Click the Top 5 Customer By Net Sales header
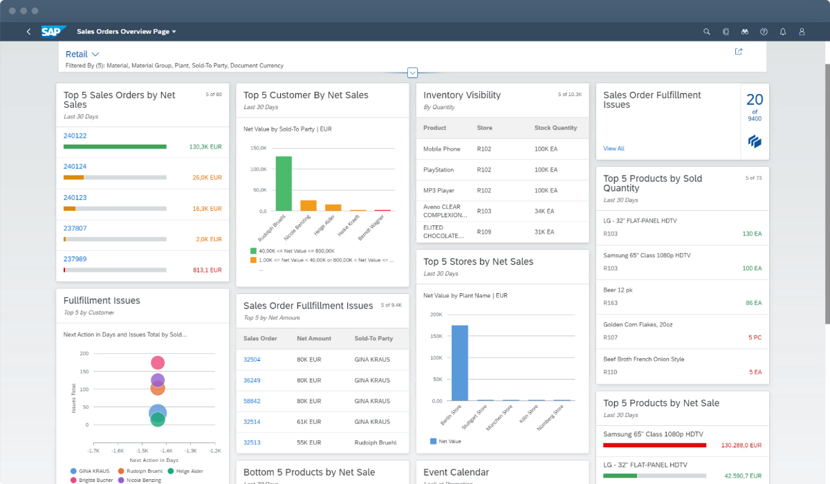 click(x=306, y=95)
